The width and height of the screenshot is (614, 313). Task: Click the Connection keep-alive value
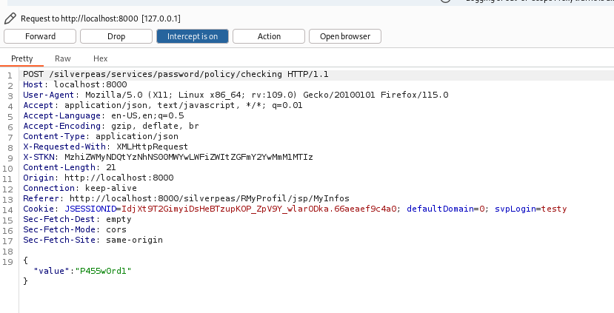[x=111, y=188]
